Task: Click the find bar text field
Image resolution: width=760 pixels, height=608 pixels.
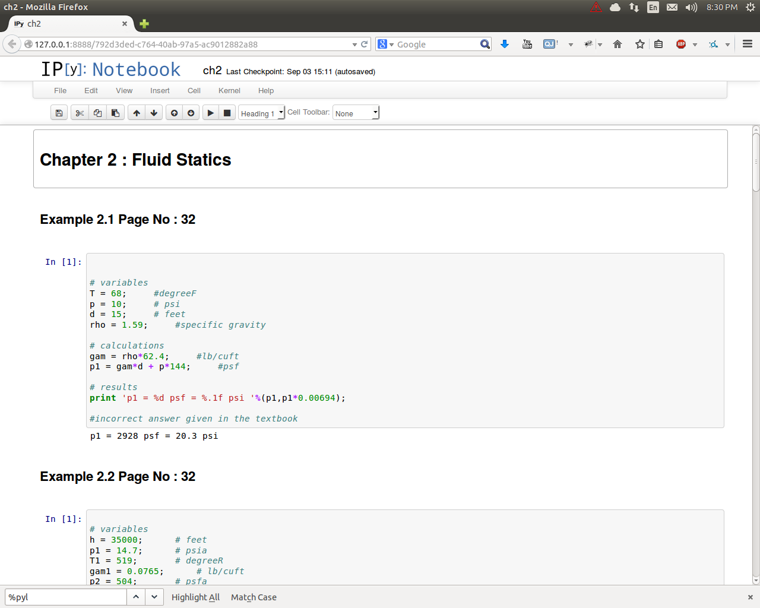Action: 65,597
